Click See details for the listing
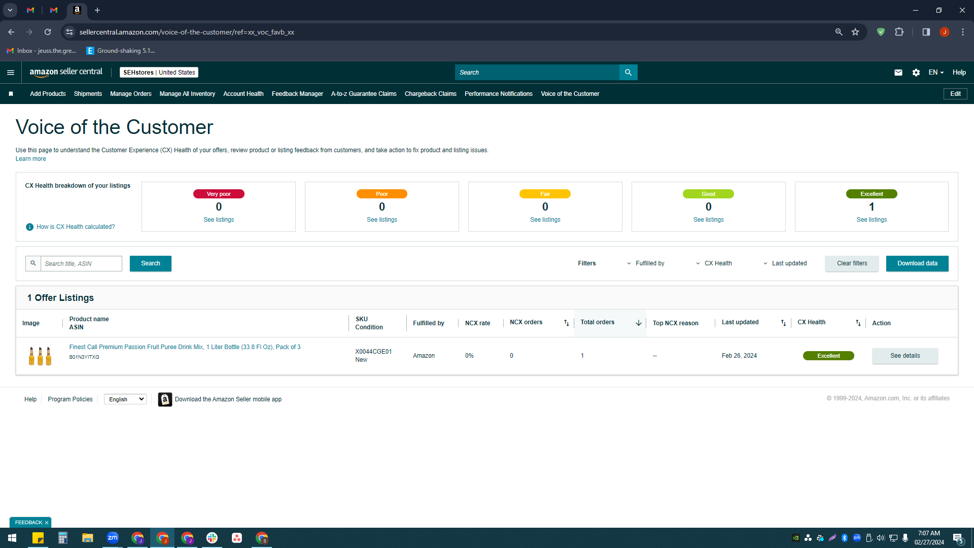 tap(905, 356)
